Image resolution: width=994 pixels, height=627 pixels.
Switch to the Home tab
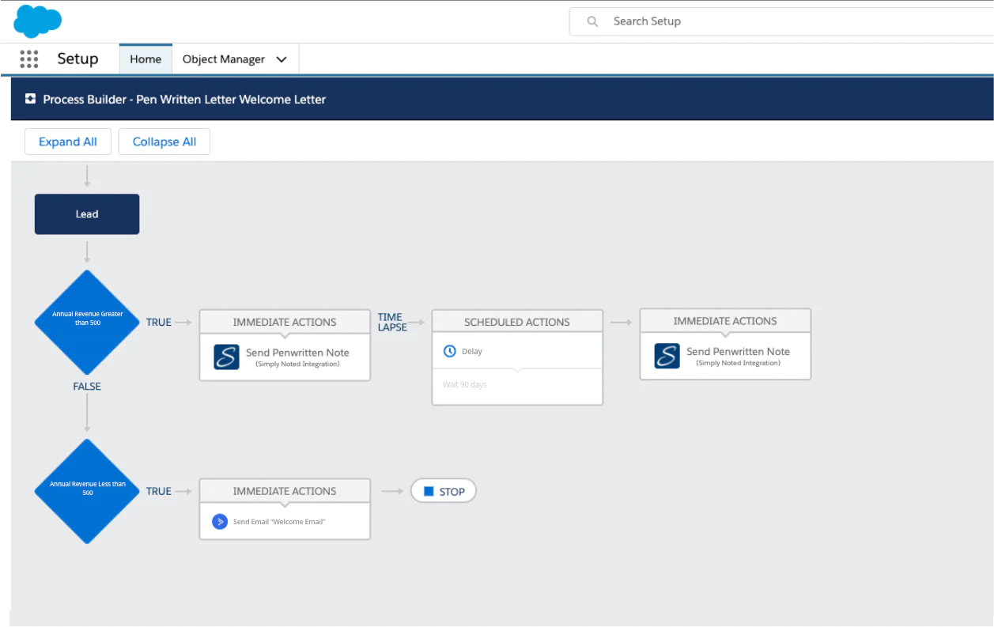coord(146,59)
